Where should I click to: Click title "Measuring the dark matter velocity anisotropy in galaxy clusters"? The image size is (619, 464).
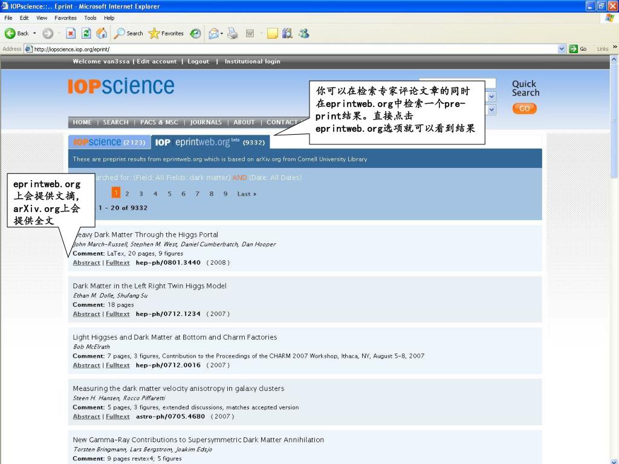(178, 388)
